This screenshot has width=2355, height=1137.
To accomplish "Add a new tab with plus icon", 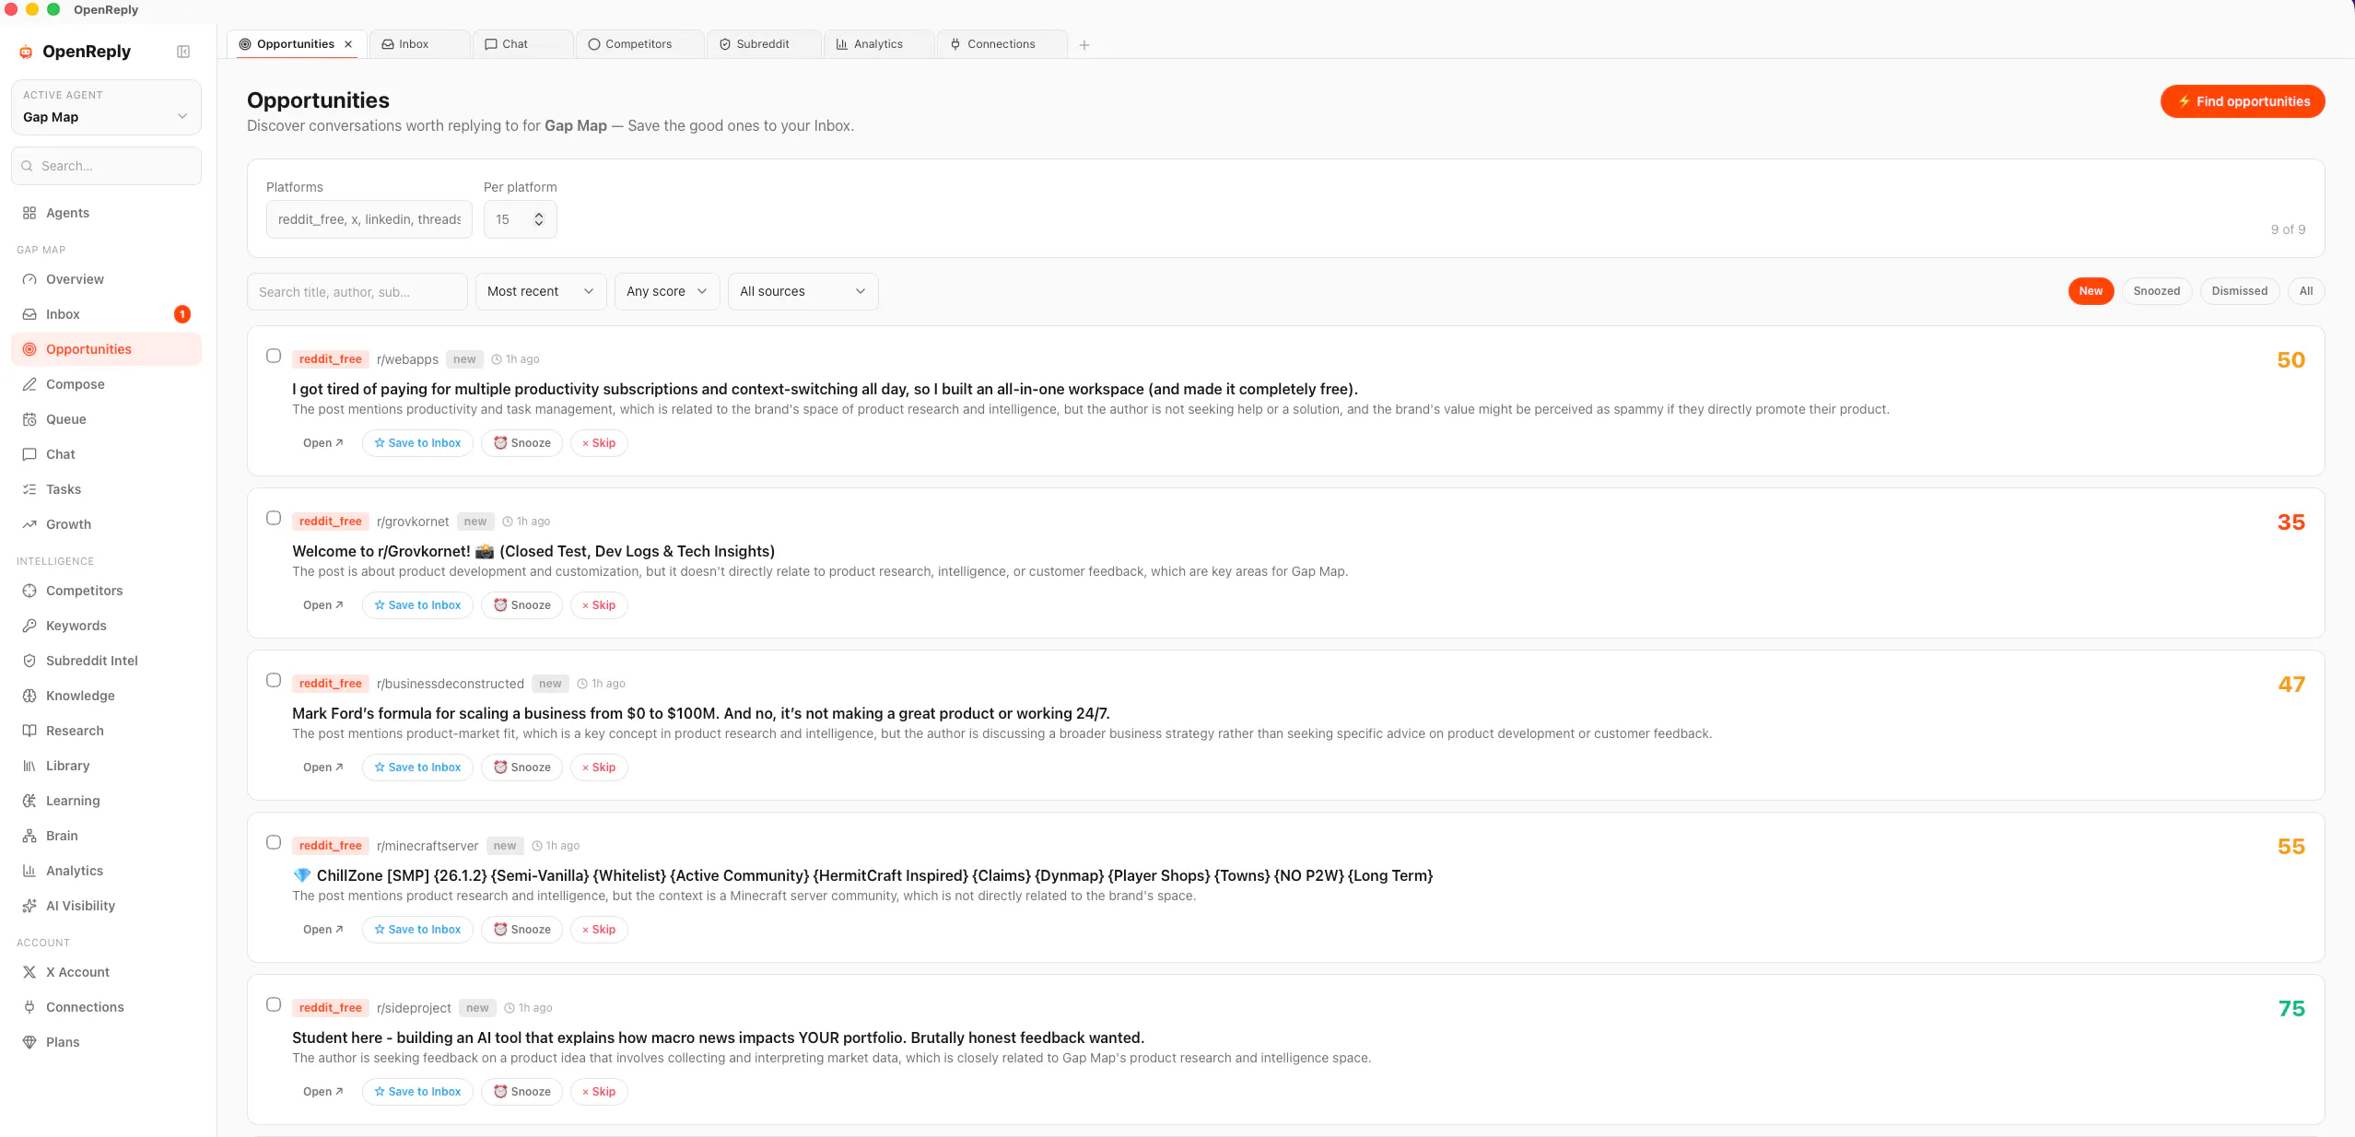I will [x=1084, y=45].
